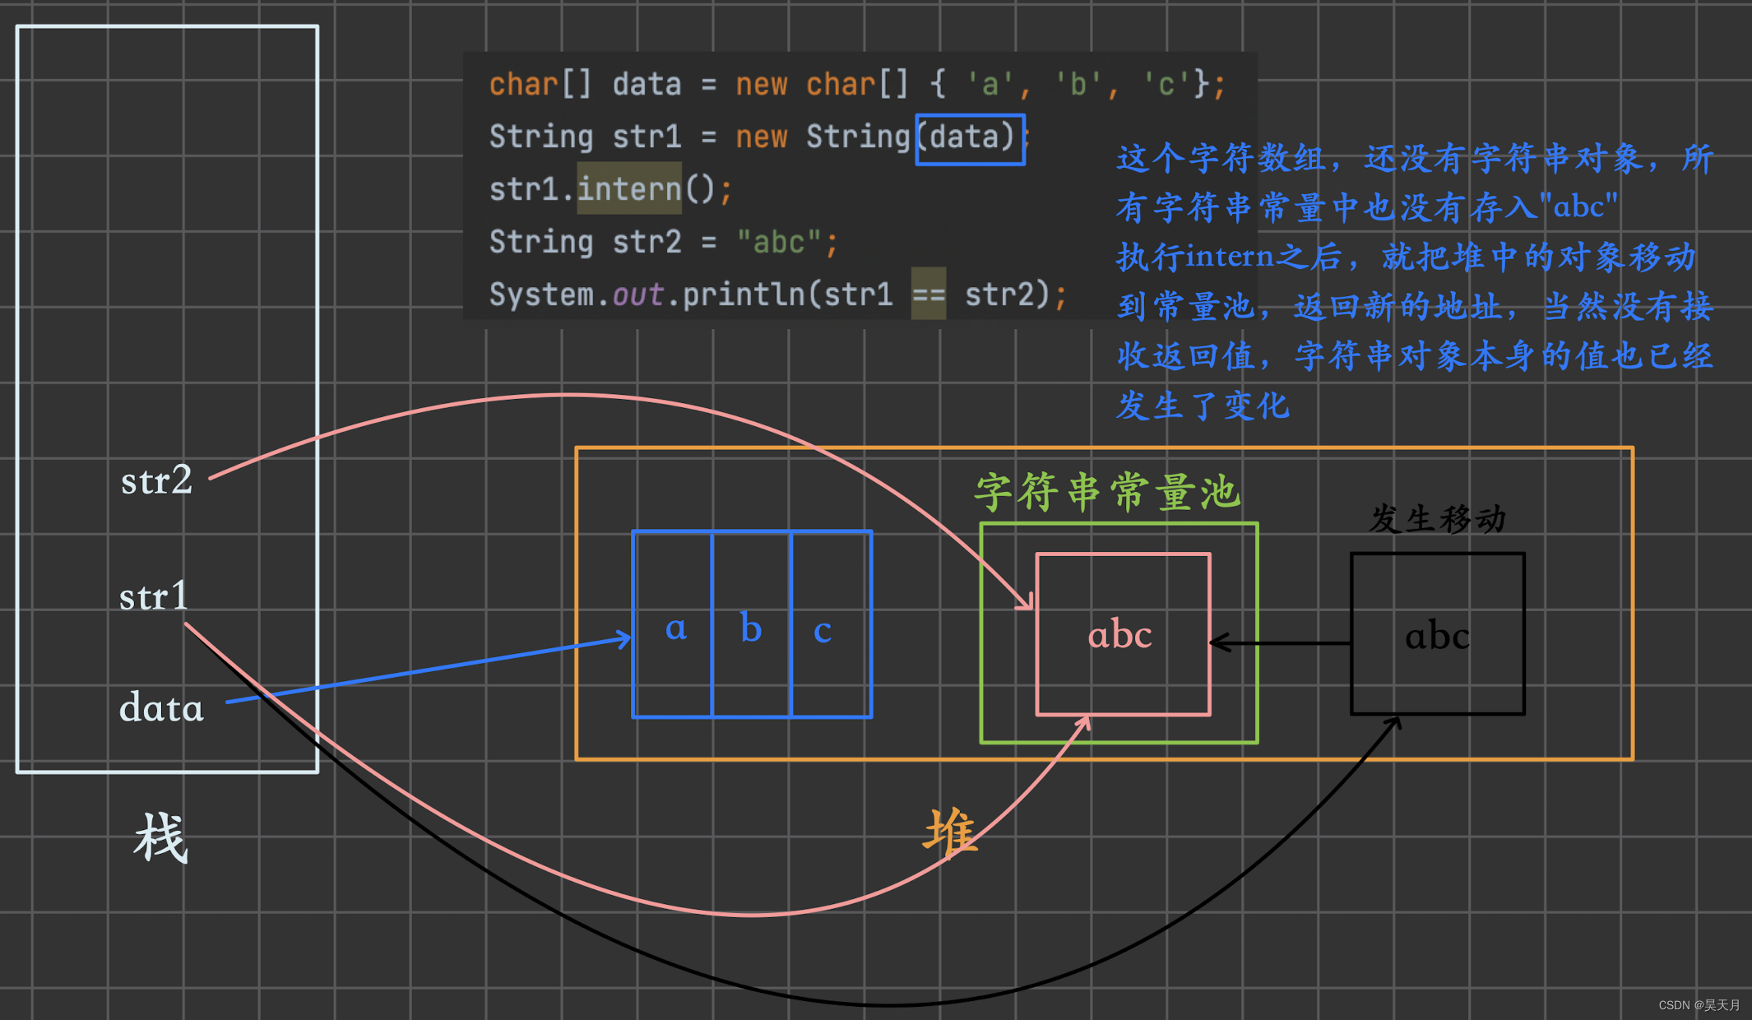Screen dimensions: 1752x1020
Task: Select cell 'b' of the blue char array
Action: click(x=751, y=624)
